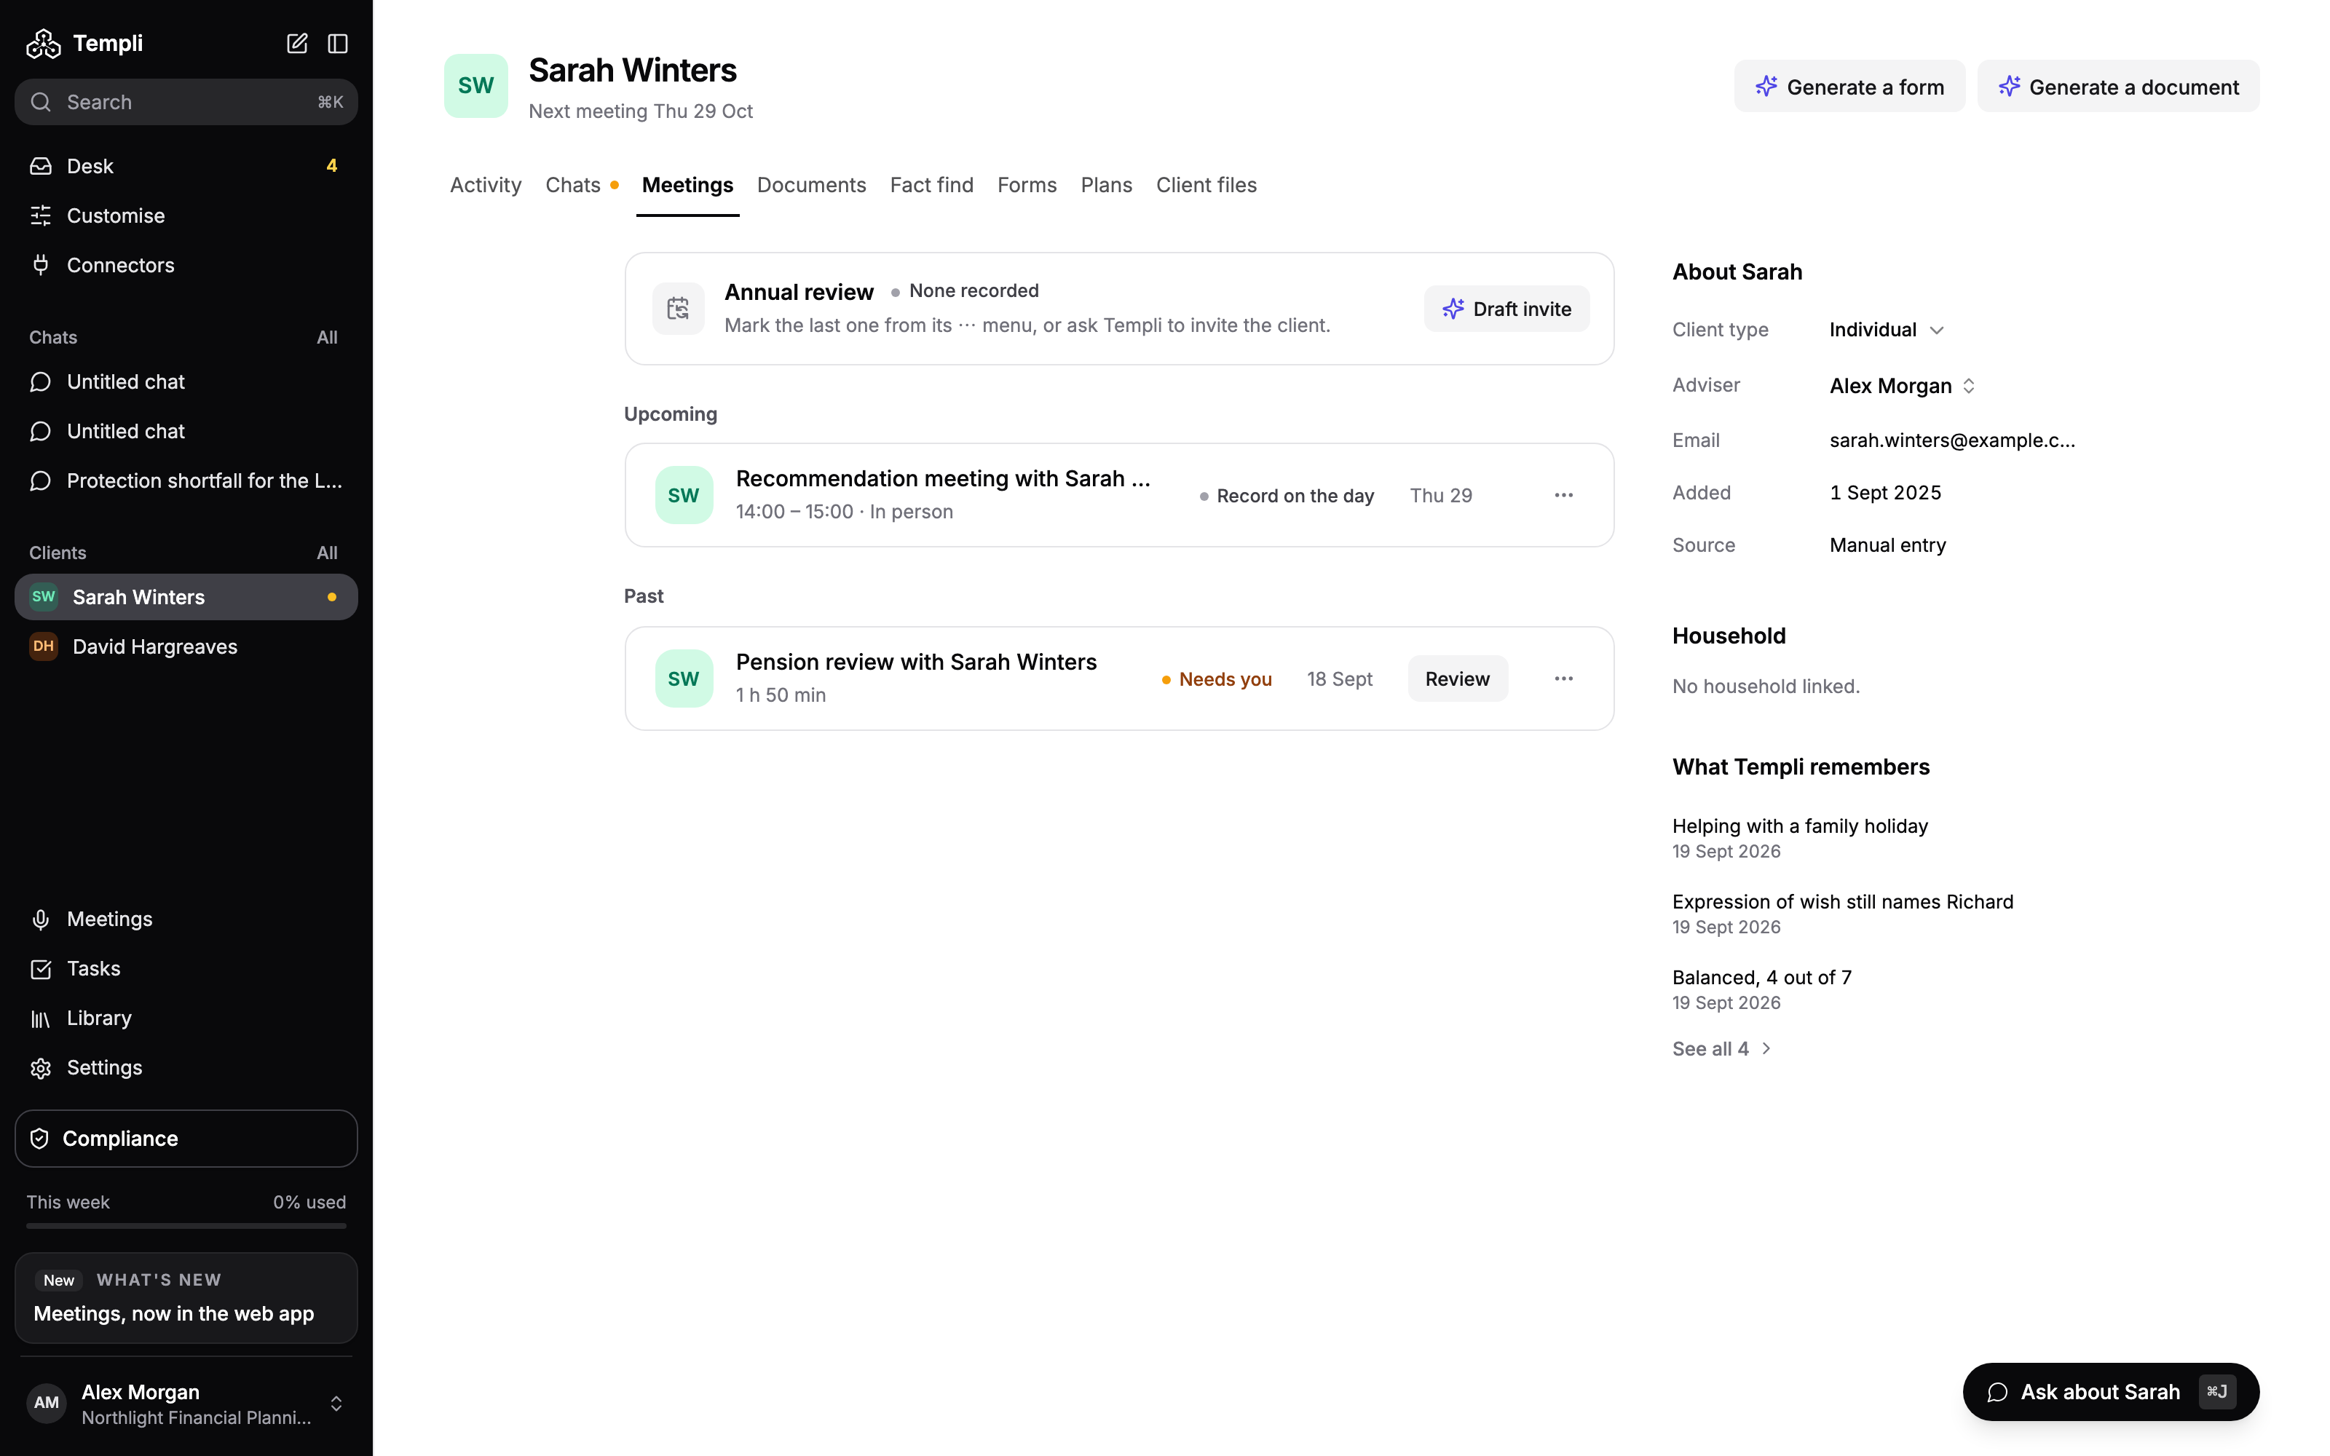2330x1456 pixels.
Task: Expand the Client type Individual dropdown
Action: coord(1886,329)
